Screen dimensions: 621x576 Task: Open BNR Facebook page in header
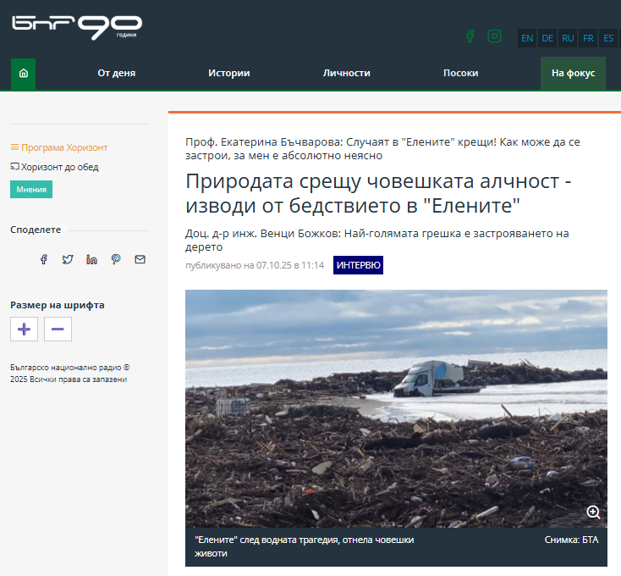point(470,36)
